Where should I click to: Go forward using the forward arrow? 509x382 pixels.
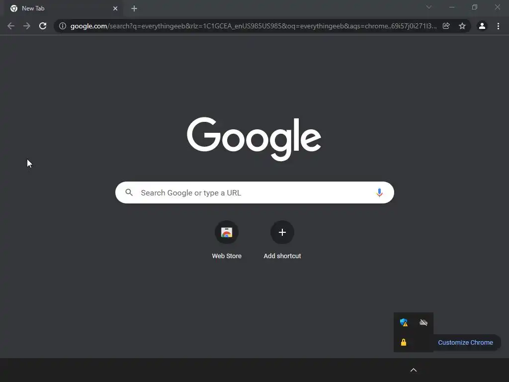point(27,26)
